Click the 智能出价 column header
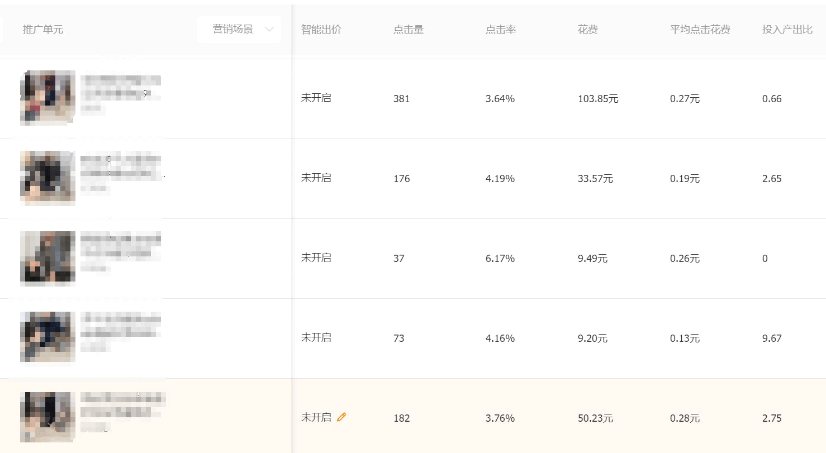 (x=321, y=30)
